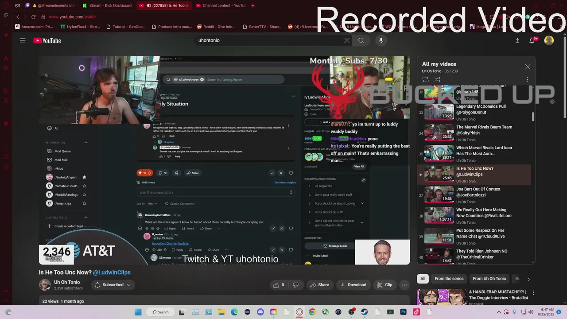Switch to Stream - Kick Dashboard tab

click(108, 6)
